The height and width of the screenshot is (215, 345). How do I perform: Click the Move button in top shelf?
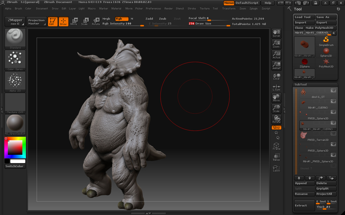pyautogui.click(x=74, y=22)
